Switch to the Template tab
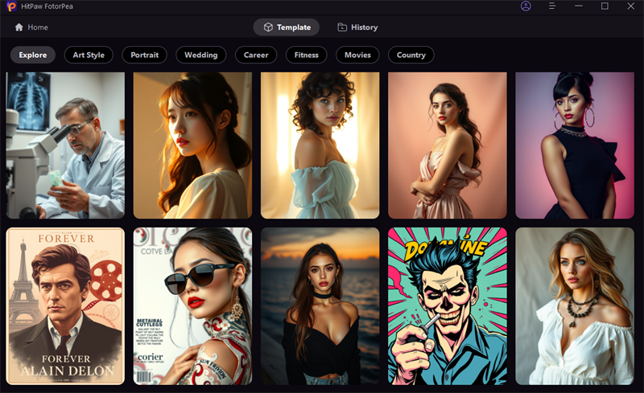644x393 pixels. tap(287, 27)
